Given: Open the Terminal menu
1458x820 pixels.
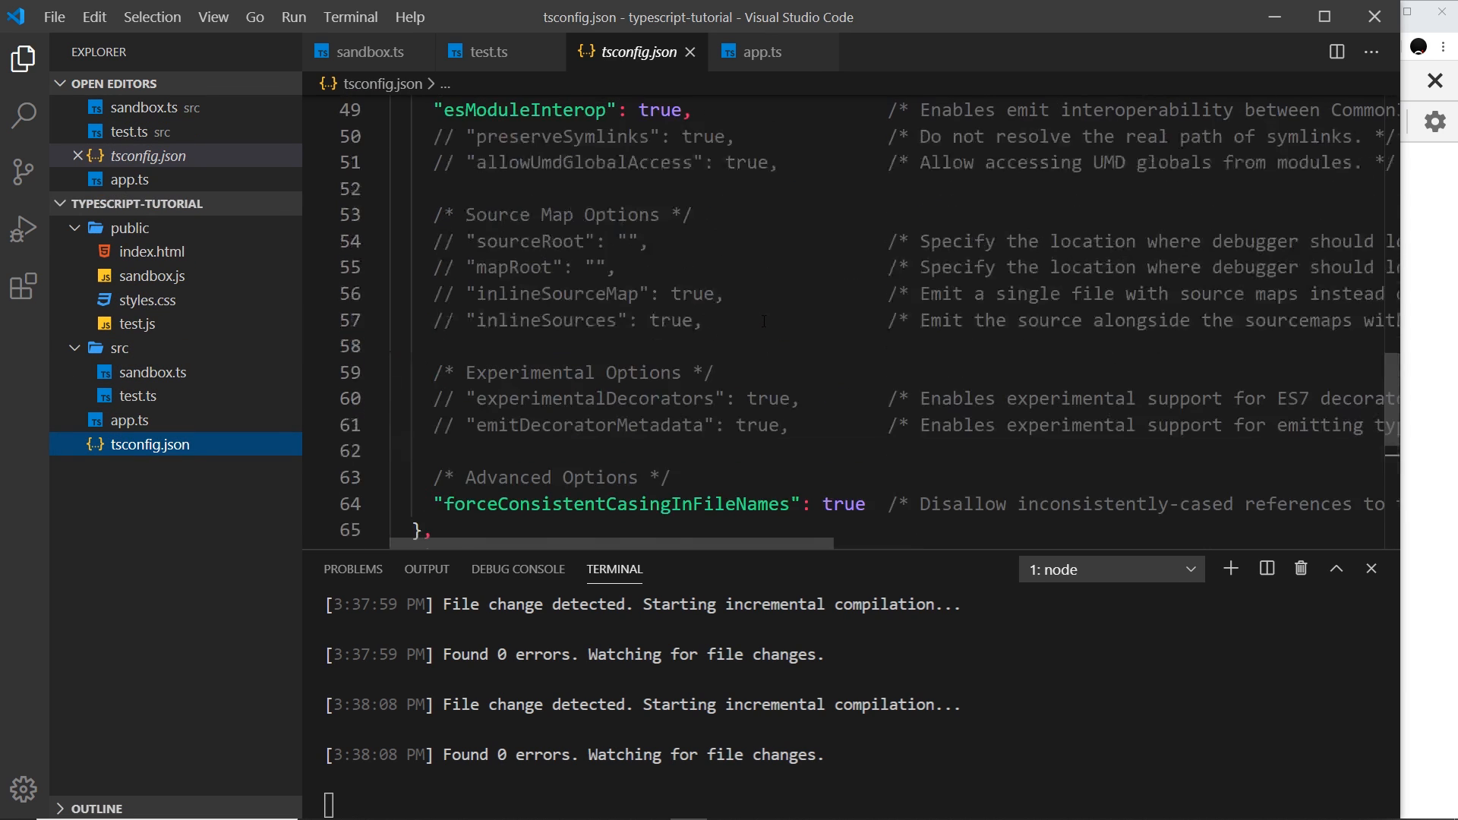Looking at the screenshot, I should coord(350,17).
